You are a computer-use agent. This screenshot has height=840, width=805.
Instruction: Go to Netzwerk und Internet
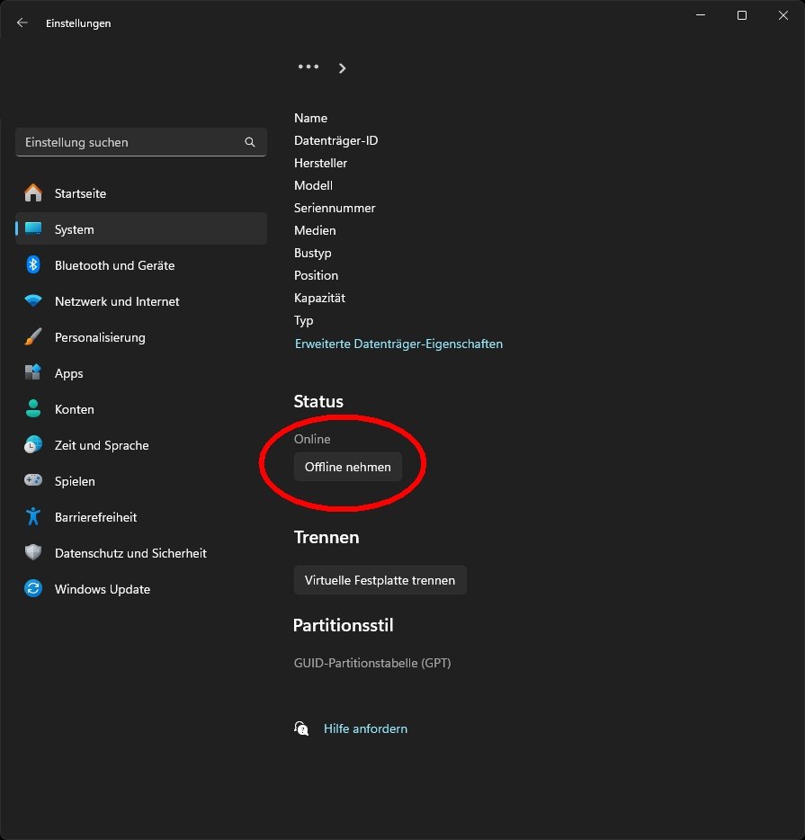[141, 301]
